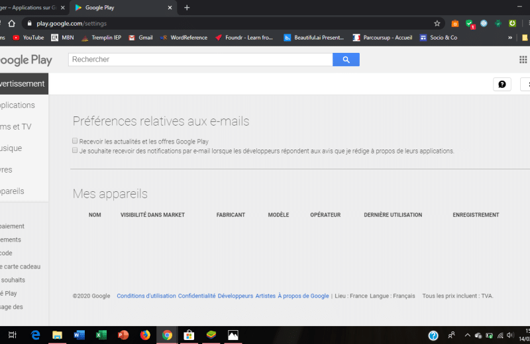Focus the Rechercher search field

[201, 60]
